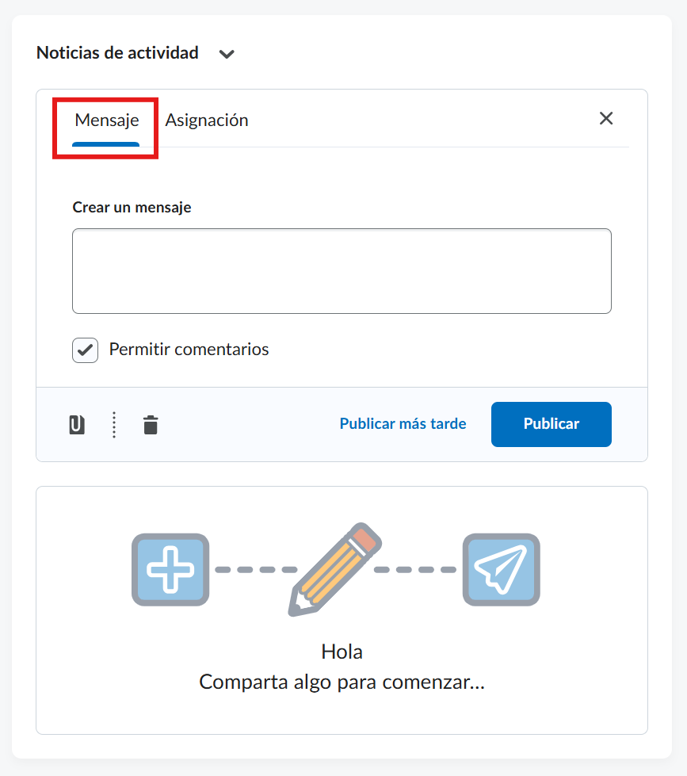Focus the Crear un mensaje text box
Viewport: 687px width, 776px height.
point(342,271)
